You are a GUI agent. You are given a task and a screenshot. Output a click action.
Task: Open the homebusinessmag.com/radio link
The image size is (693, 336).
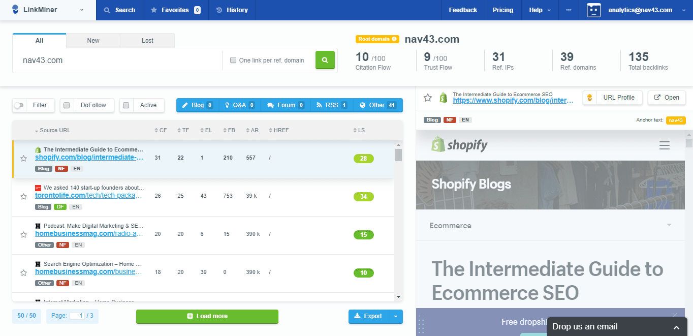pyautogui.click(x=89, y=234)
